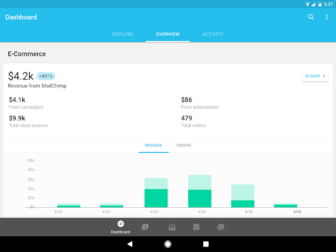The width and height of the screenshot is (336, 252).
Task: Tap the 6/26 revenue bar
Action: point(243,195)
